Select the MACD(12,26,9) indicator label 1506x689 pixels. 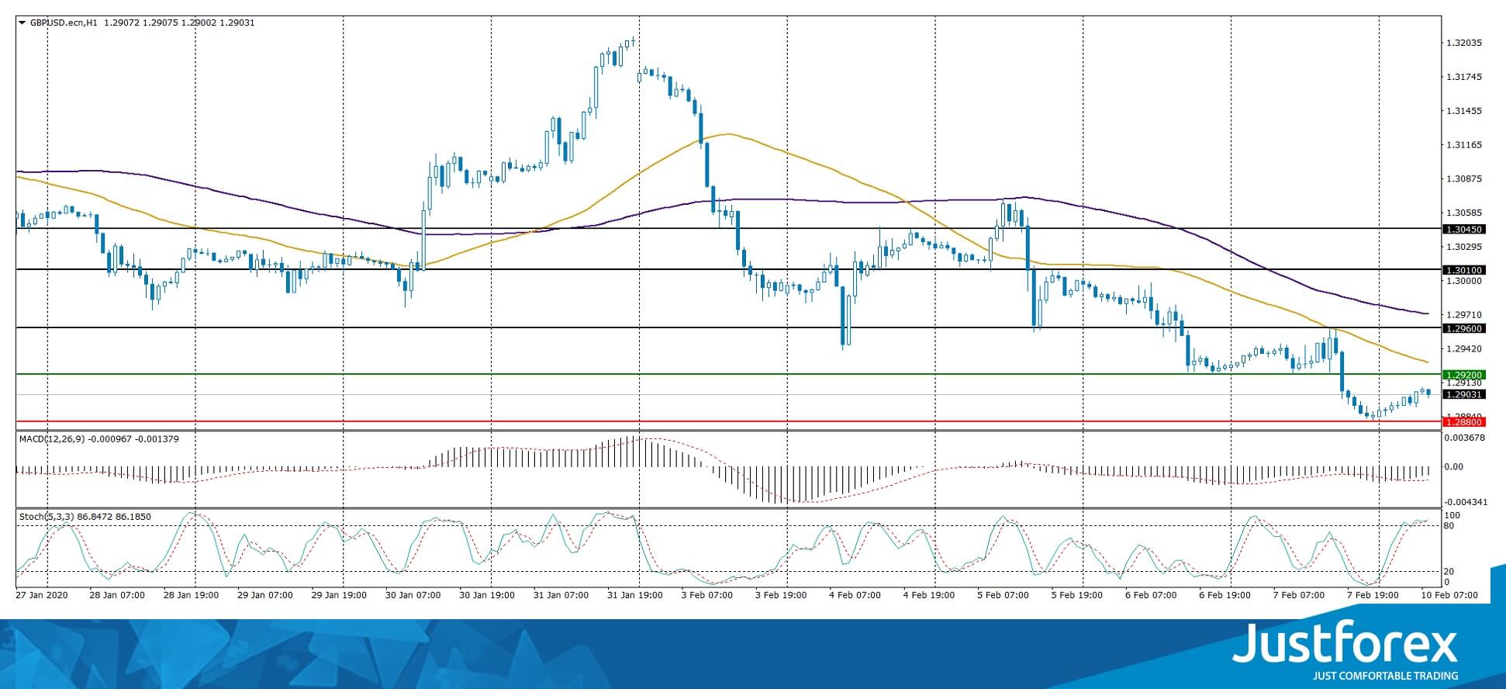pyautogui.click(x=52, y=439)
